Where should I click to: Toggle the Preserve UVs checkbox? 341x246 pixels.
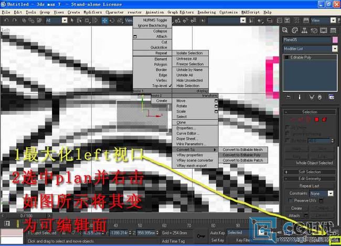pyautogui.click(x=290, y=200)
